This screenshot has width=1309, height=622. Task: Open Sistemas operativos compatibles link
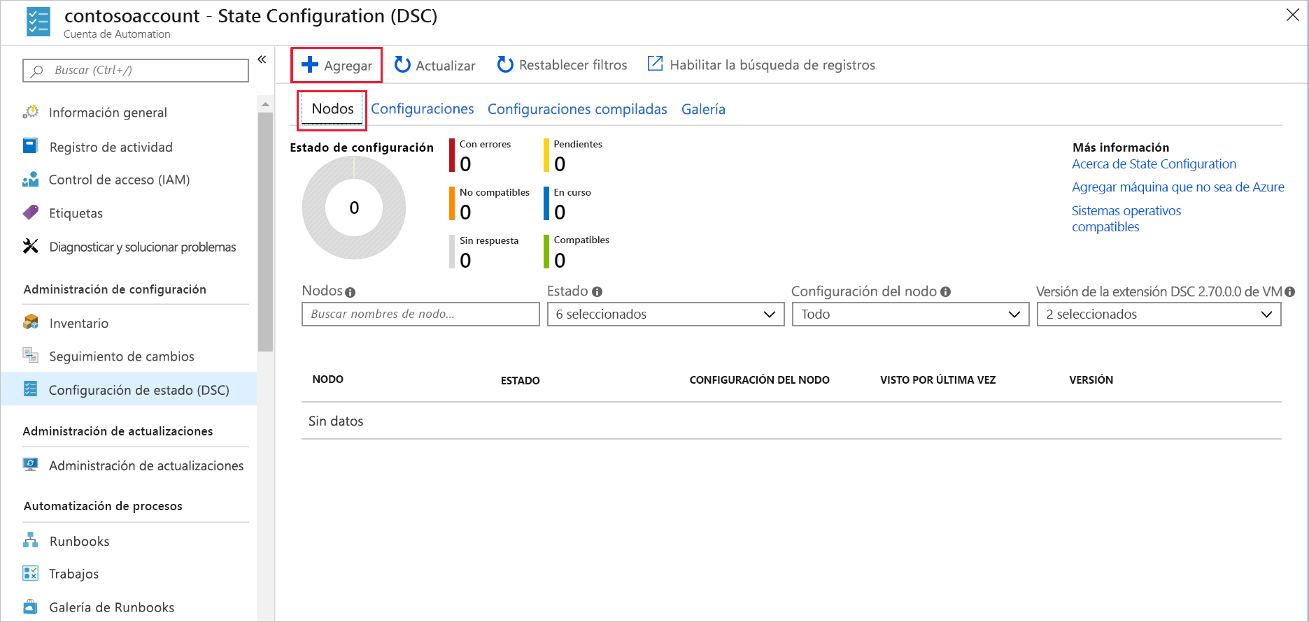1126,219
